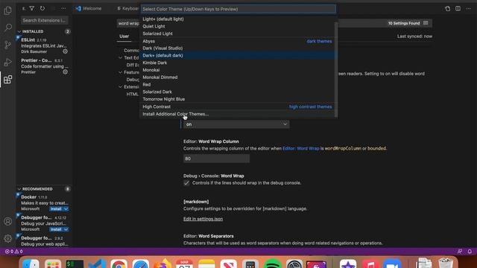This screenshot has height=268, width=477.
Task: Open ESLint extension entry
Action: 44,45
